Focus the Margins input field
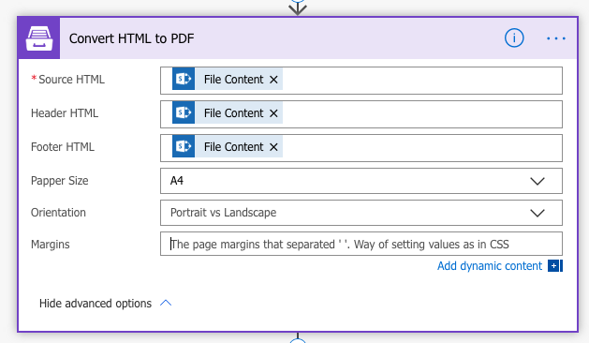589x343 pixels. (x=361, y=244)
